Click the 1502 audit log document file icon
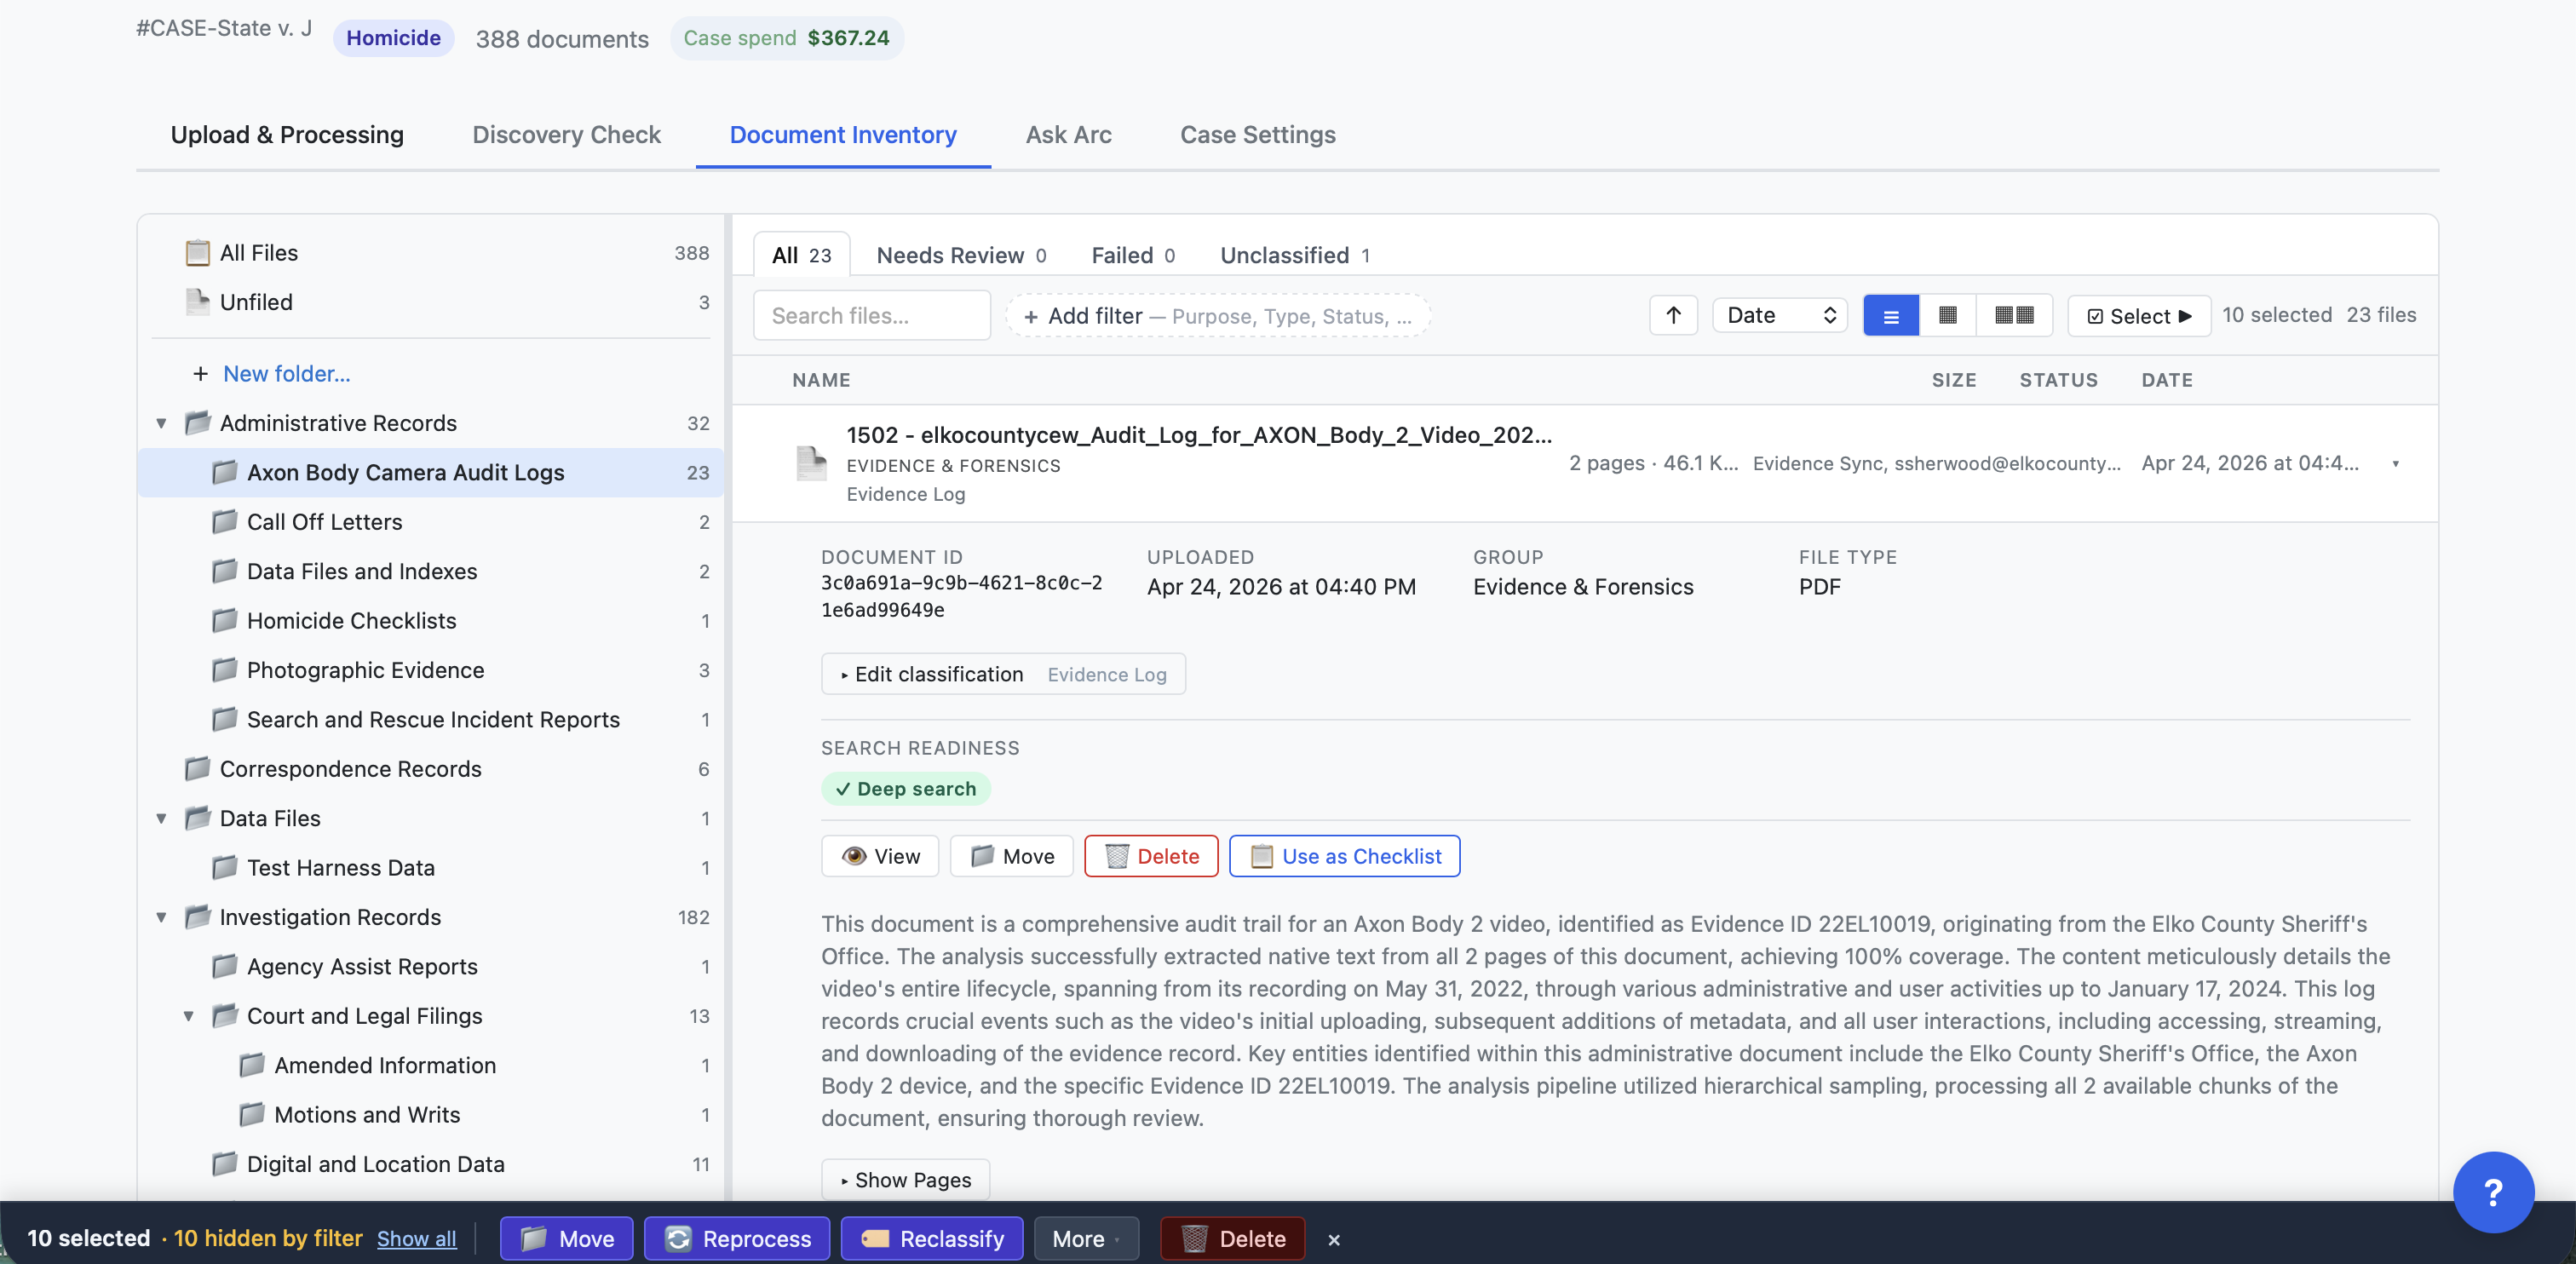2576x1264 pixels. coord(811,463)
